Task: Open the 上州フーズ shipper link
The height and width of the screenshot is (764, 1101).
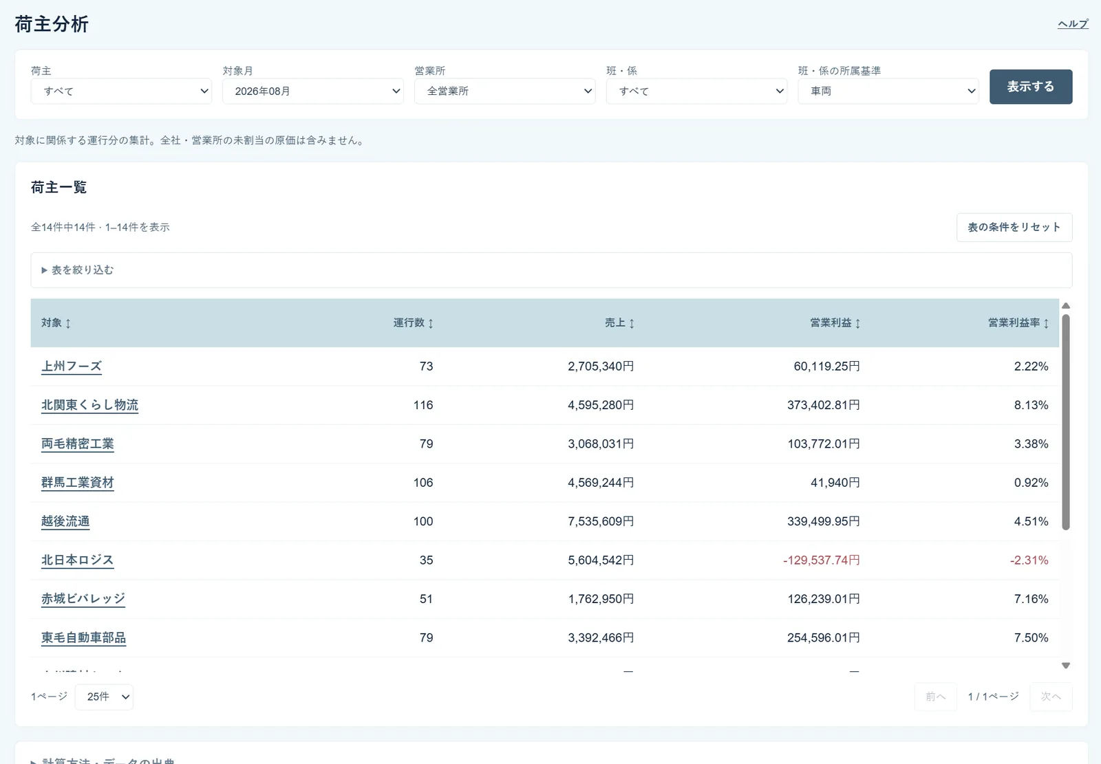Action: pyautogui.click(x=72, y=367)
